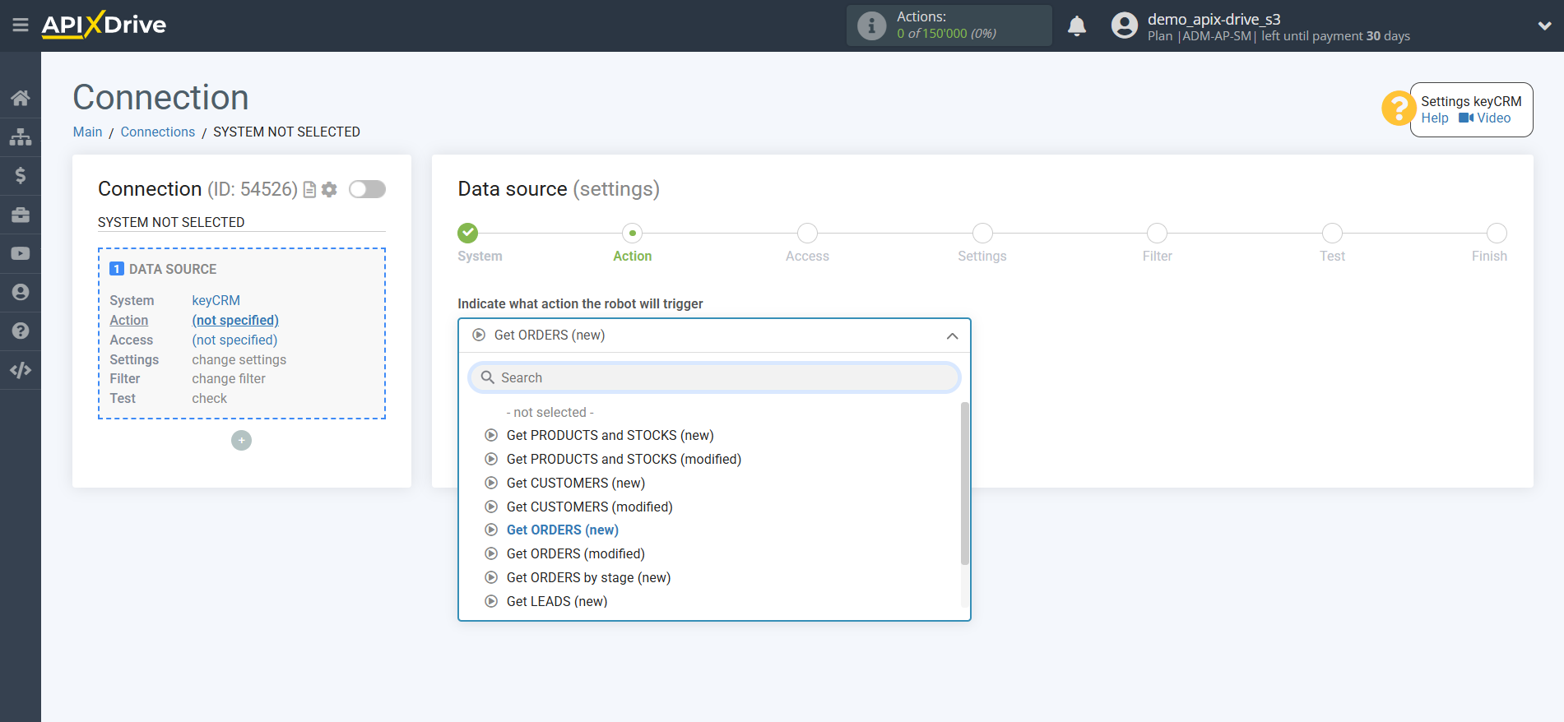Open the YouTube video sidebar icon
This screenshot has height=722, width=1564.
(x=21, y=253)
